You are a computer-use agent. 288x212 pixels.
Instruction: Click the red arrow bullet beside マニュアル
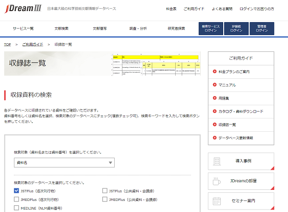click(214, 85)
